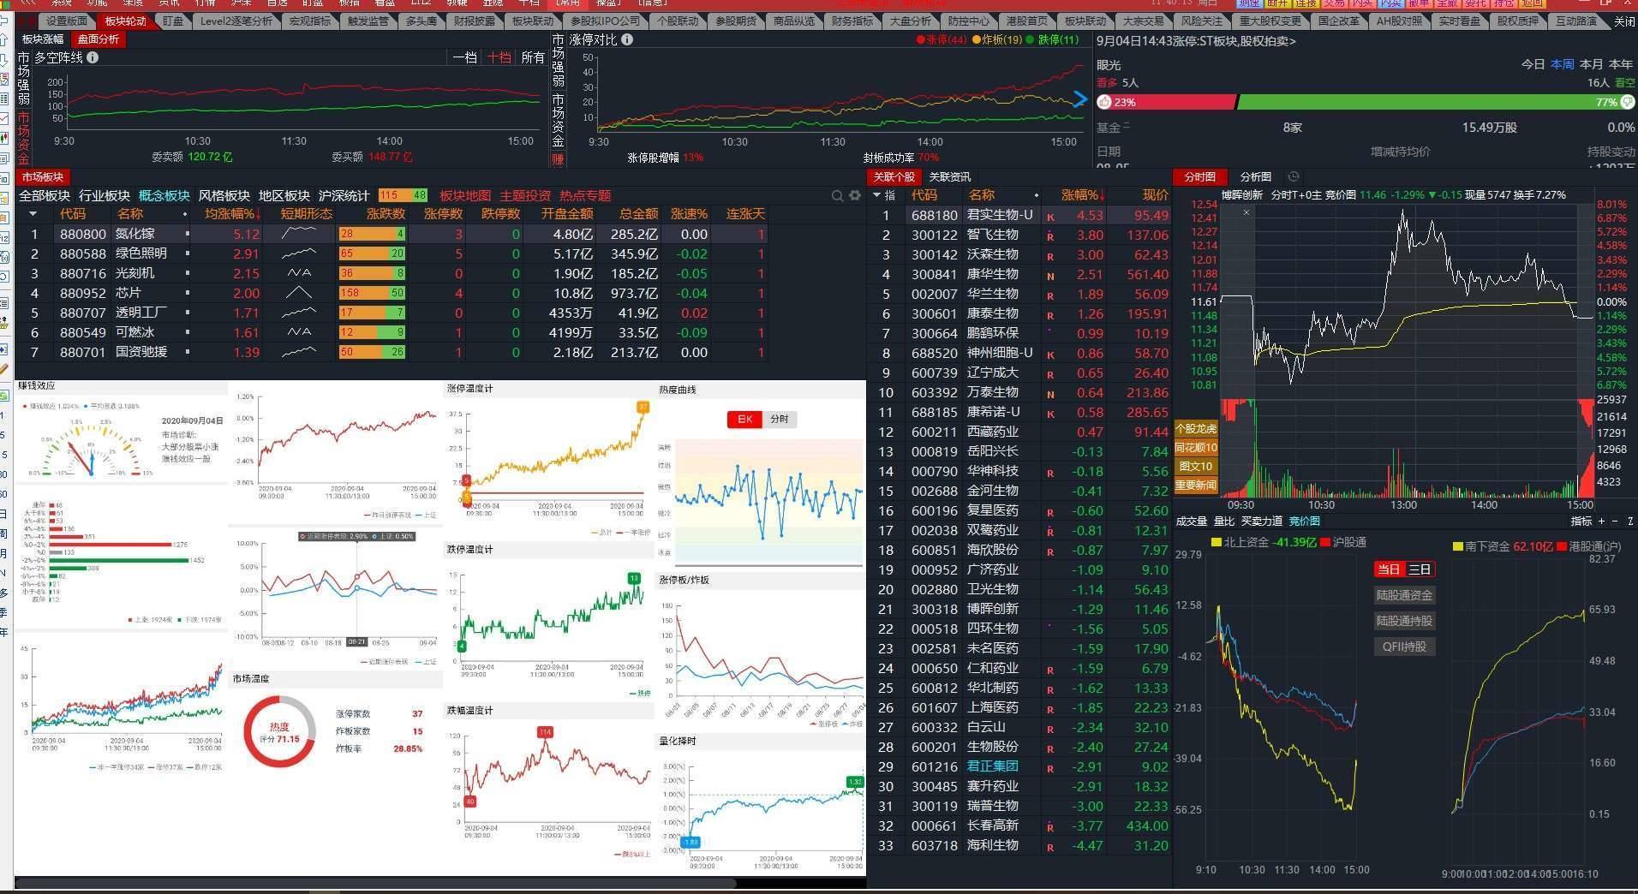Click the blue right-arrow beside the 涨停对比 chart

click(1079, 99)
